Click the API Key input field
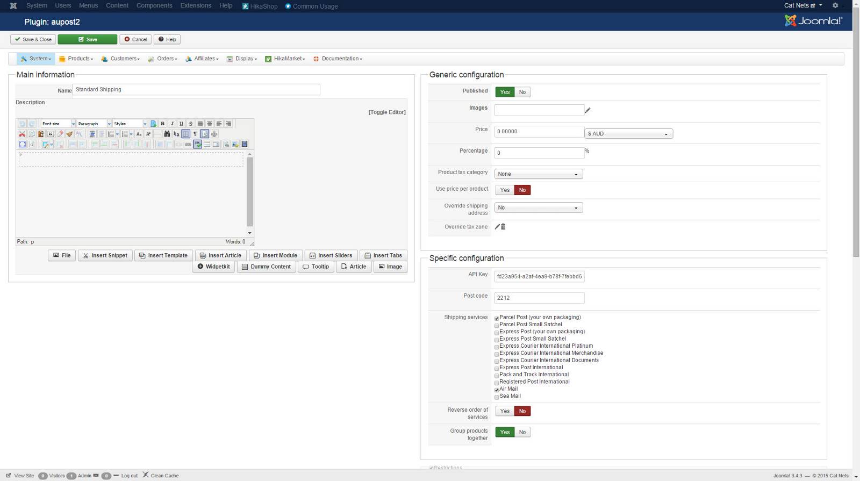The image size is (860, 481). click(539, 276)
